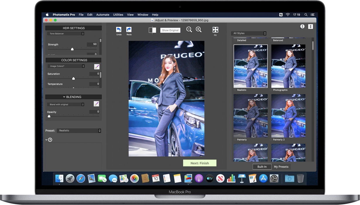This screenshot has height=205, width=360.
Task: Toggle the split before/after preview icon
Action: 152,30
